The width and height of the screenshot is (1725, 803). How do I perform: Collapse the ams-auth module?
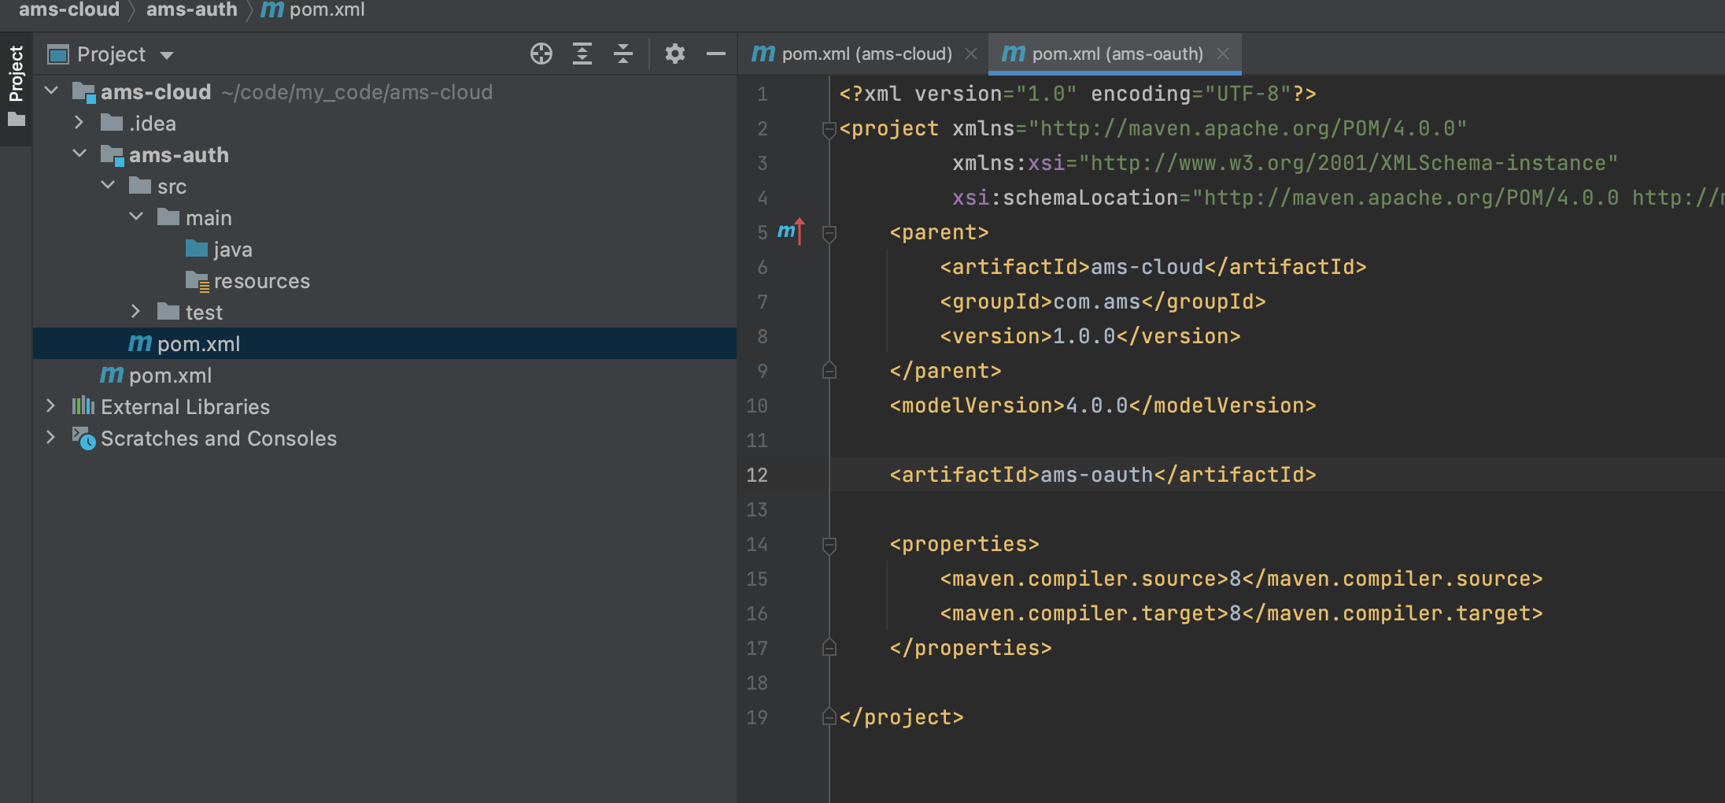click(x=79, y=154)
